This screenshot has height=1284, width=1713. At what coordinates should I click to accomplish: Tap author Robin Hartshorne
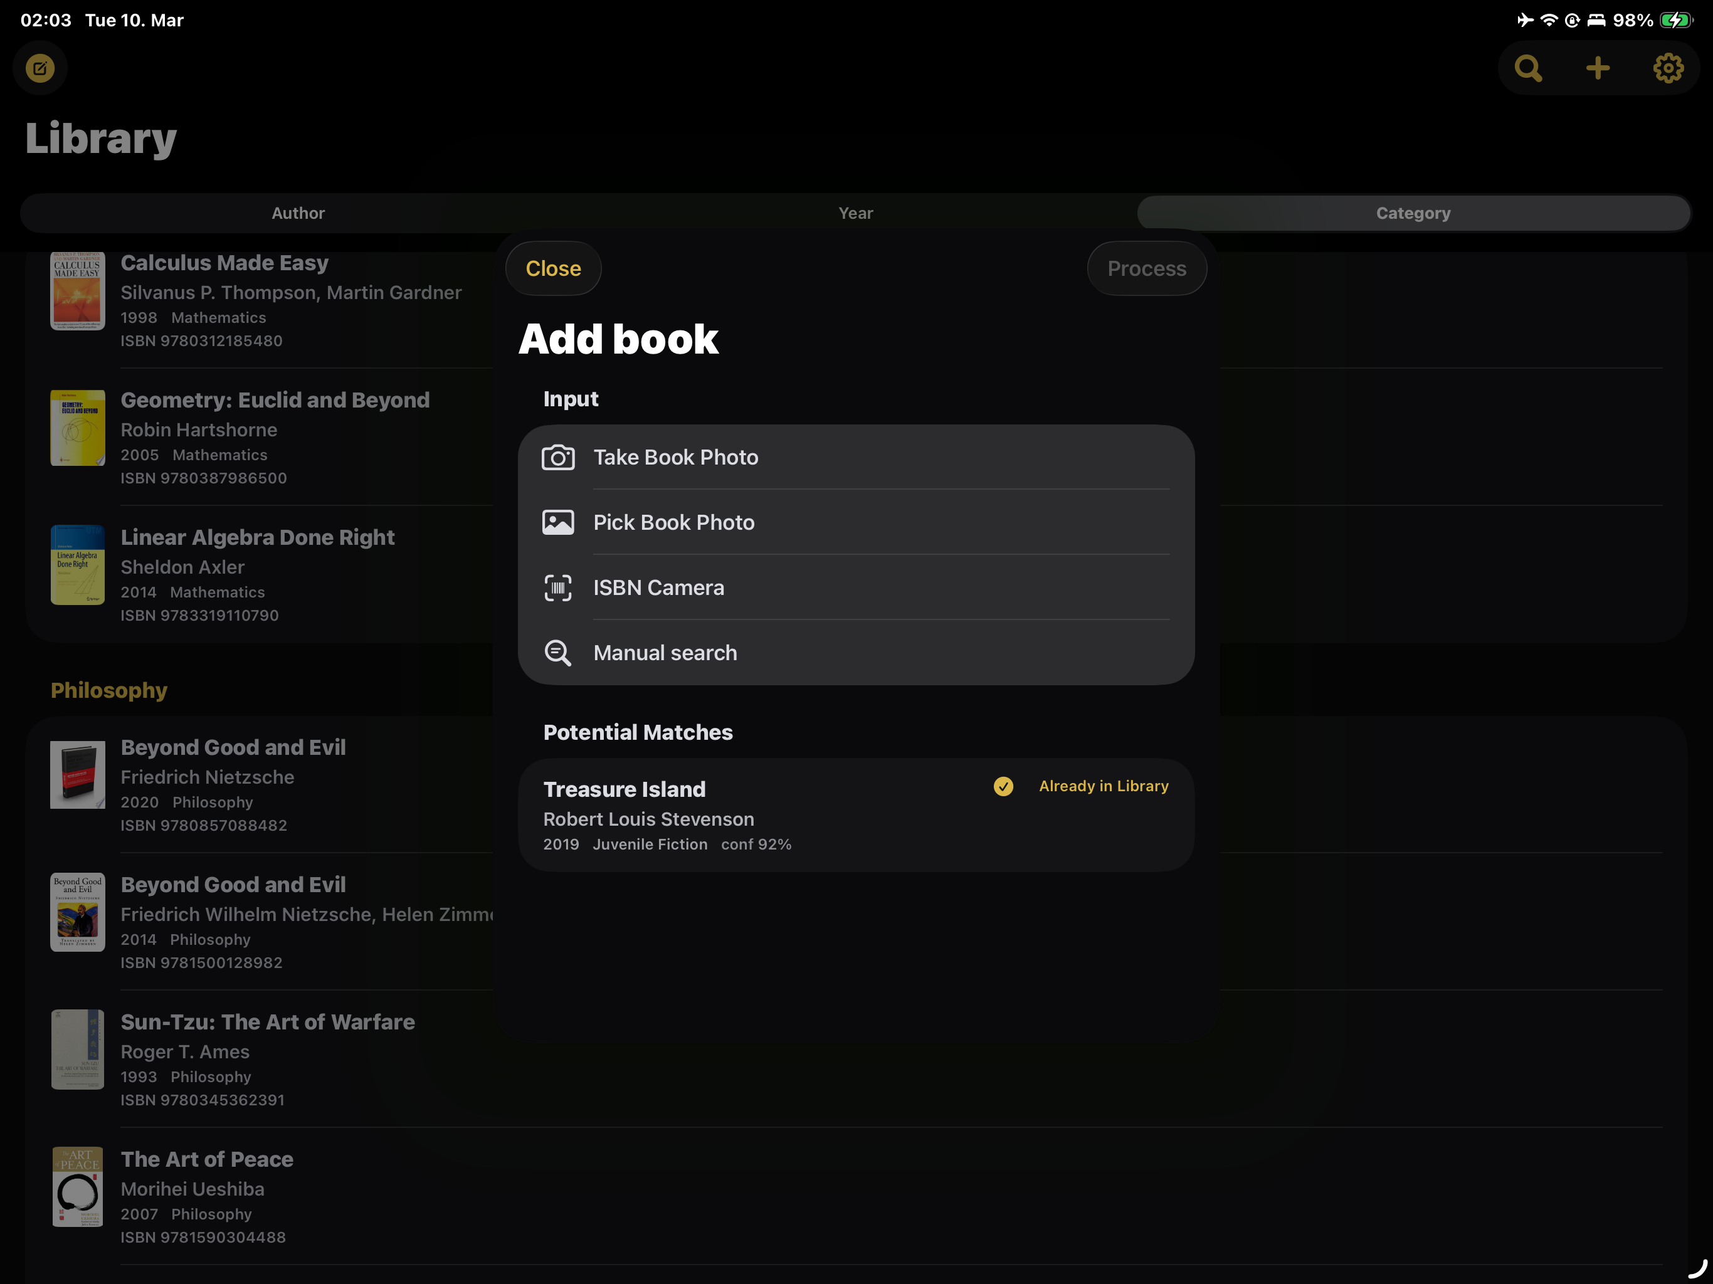(x=199, y=430)
